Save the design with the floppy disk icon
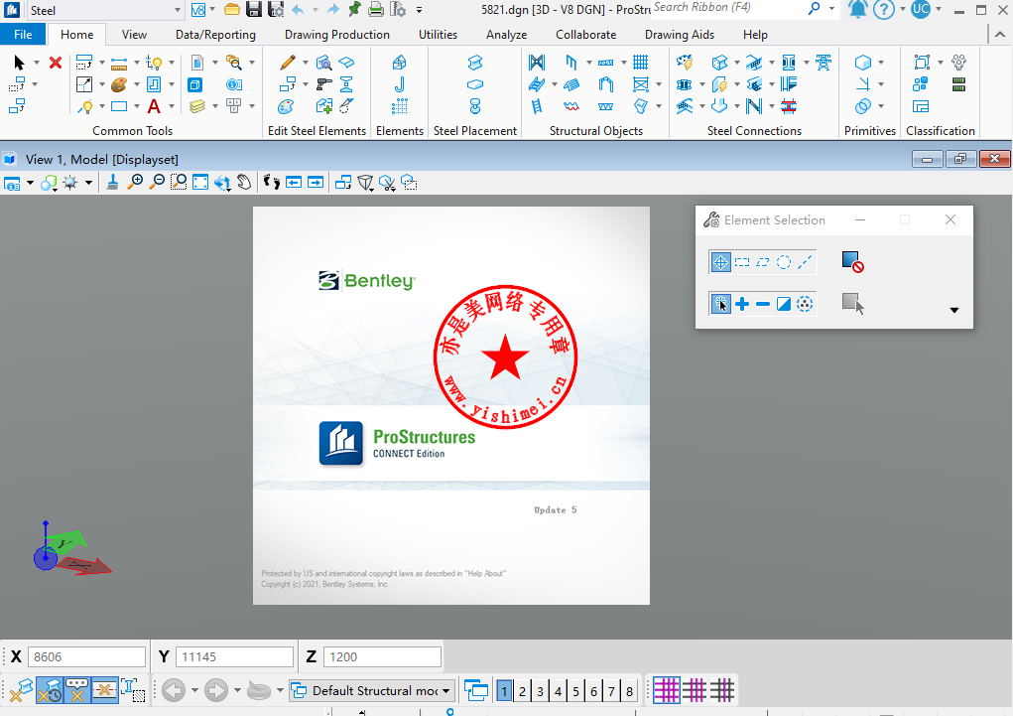 pyautogui.click(x=254, y=10)
